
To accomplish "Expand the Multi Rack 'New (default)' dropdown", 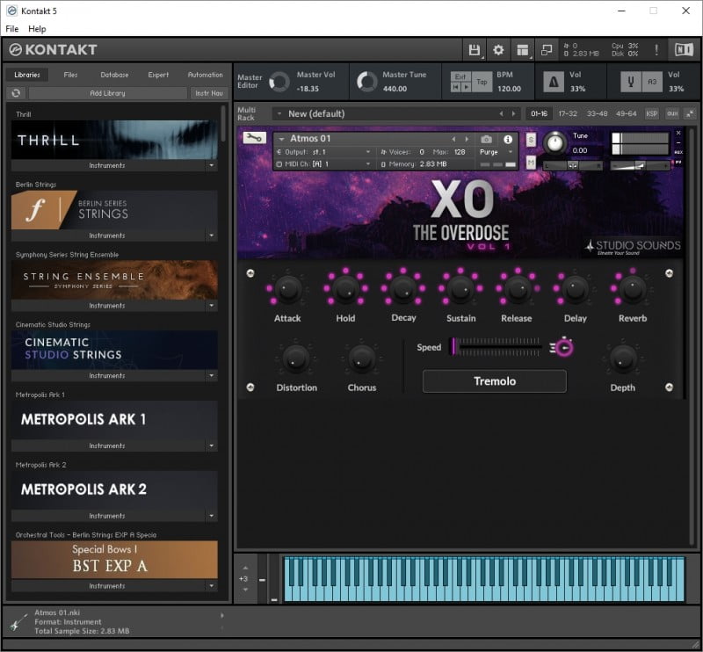I will pyautogui.click(x=278, y=113).
